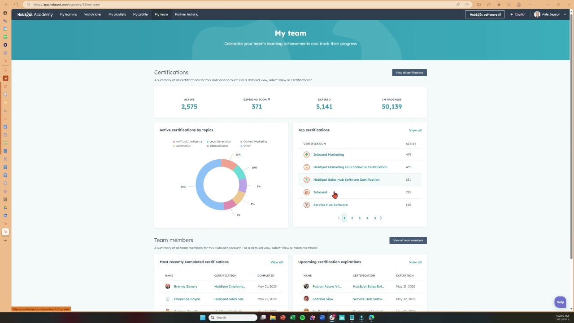Open the HubSpot Academy logo home
The height and width of the screenshot is (323, 574).
pyautogui.click(x=35, y=14)
